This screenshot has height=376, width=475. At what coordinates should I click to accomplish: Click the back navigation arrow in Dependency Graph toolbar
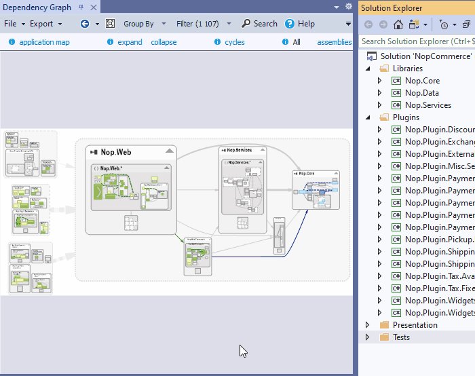click(x=85, y=24)
